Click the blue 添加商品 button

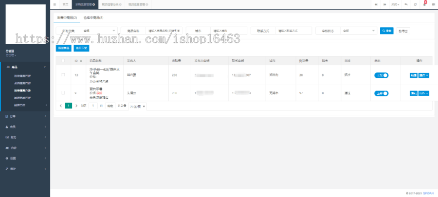pos(64,48)
